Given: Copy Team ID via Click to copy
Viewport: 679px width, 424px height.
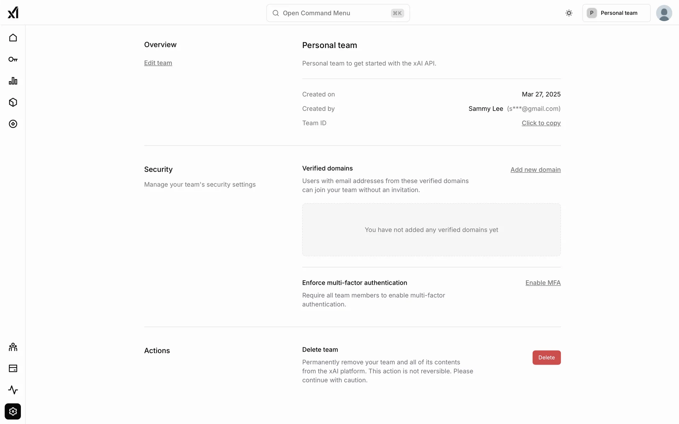Looking at the screenshot, I should [x=541, y=123].
